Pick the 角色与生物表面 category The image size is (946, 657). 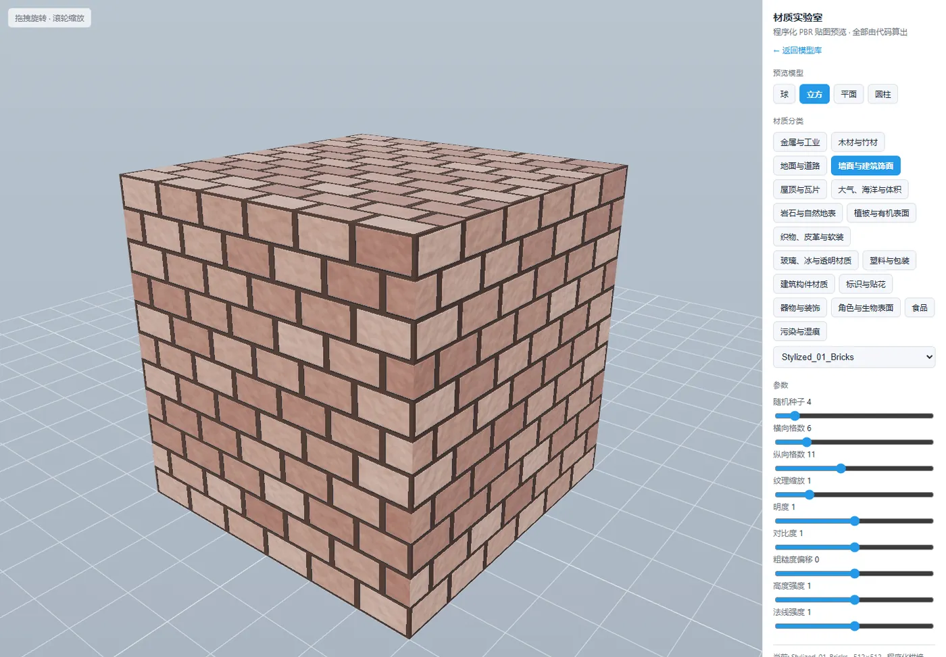pos(866,308)
